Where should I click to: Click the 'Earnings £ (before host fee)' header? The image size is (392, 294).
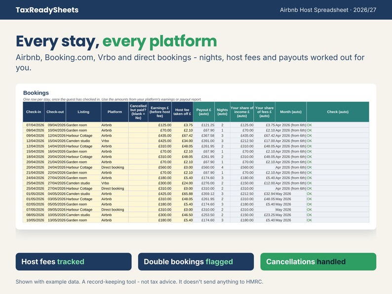click(x=160, y=112)
